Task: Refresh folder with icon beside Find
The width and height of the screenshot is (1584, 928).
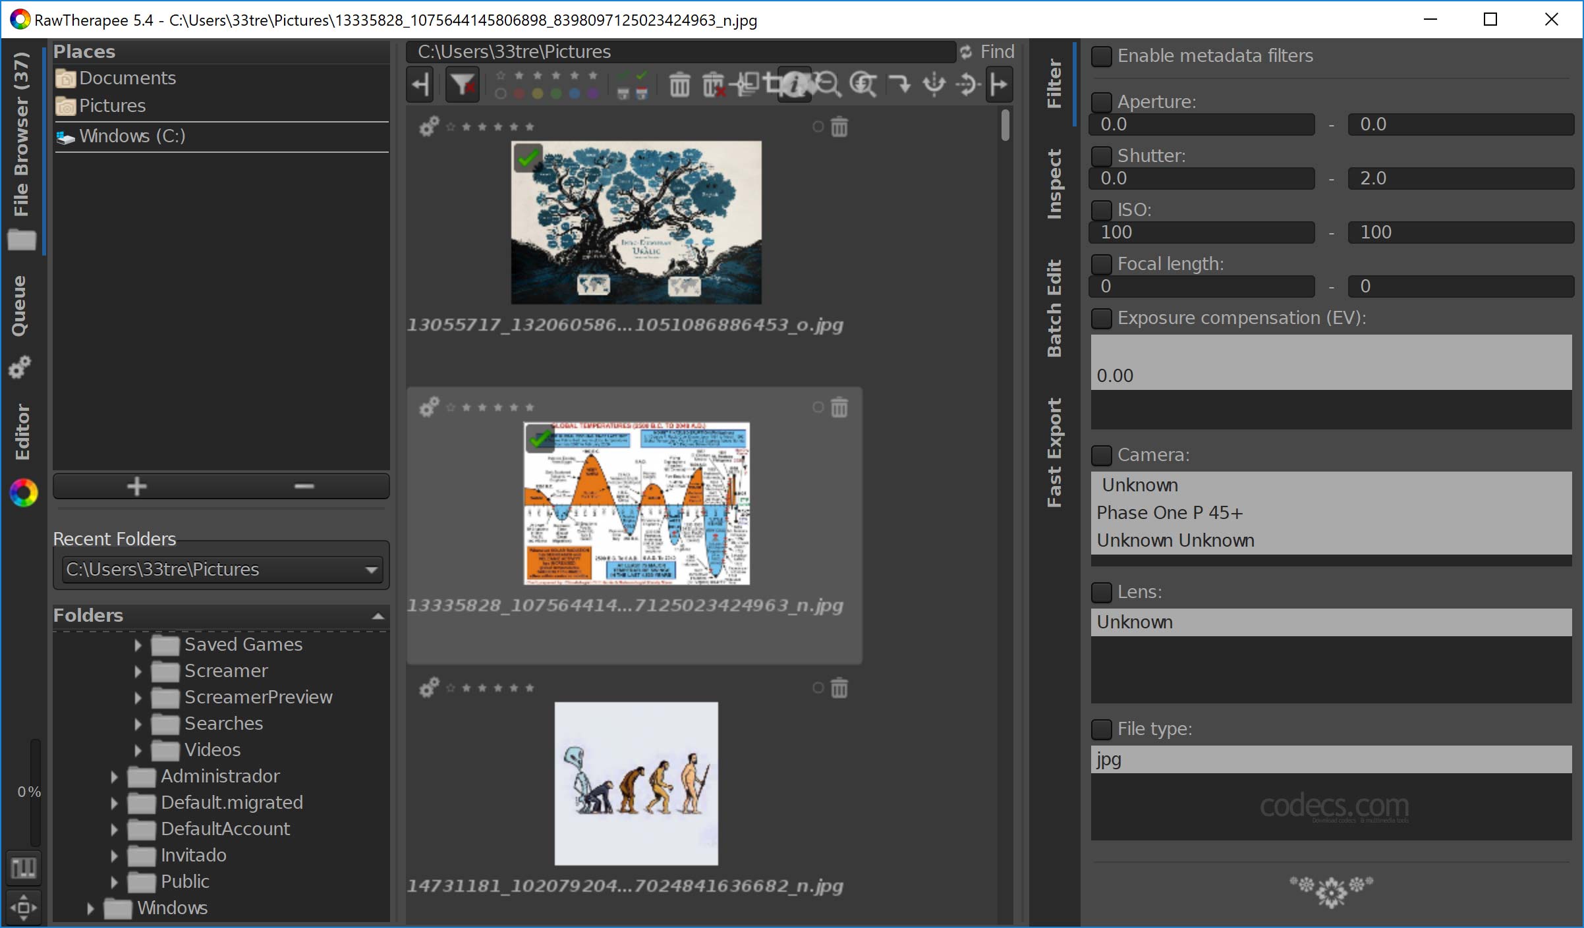Action: pyautogui.click(x=966, y=51)
